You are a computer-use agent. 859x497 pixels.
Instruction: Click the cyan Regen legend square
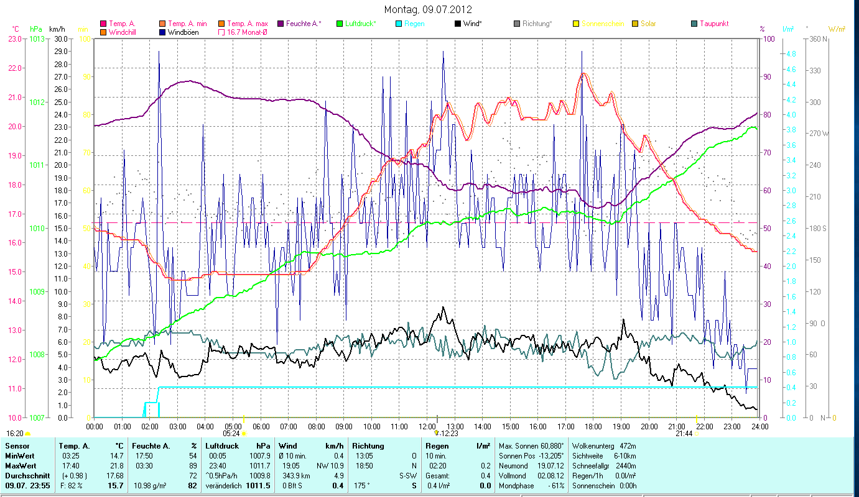[x=399, y=24]
